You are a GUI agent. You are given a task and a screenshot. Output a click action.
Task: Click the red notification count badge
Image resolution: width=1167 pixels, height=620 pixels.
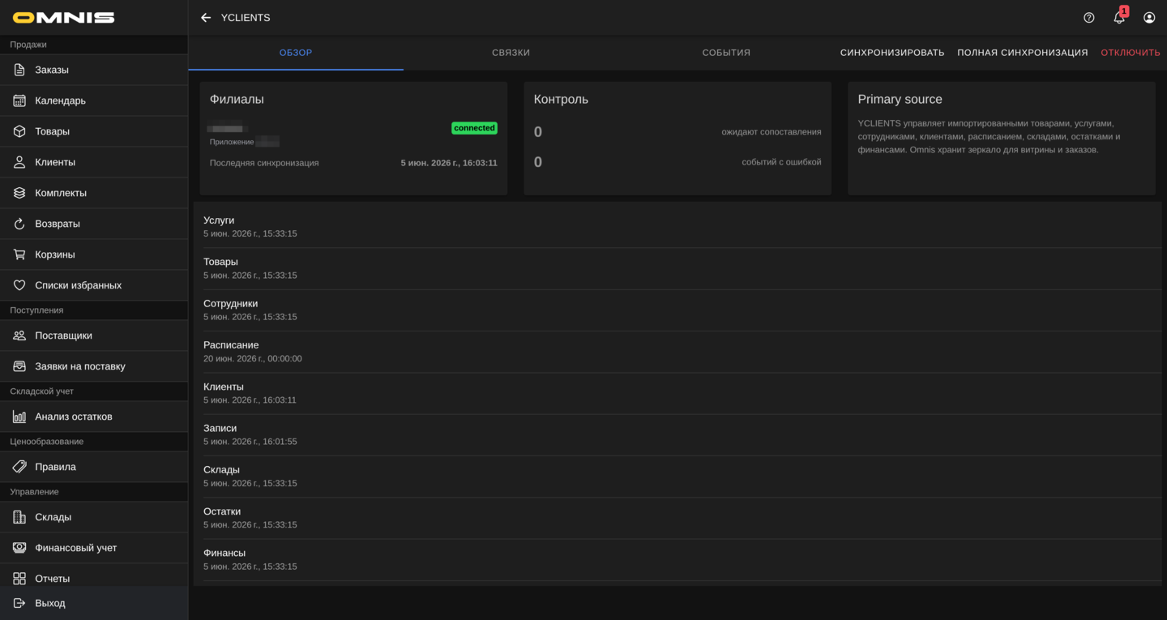[1124, 11]
